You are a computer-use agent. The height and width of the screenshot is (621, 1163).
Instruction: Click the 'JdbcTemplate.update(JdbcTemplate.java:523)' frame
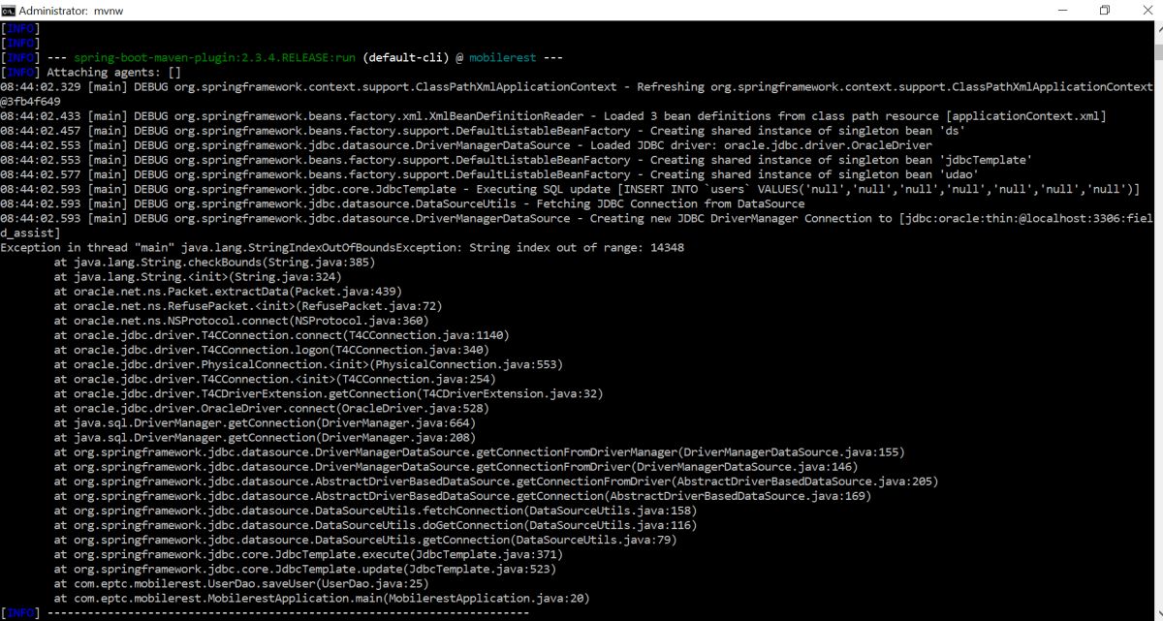(304, 568)
